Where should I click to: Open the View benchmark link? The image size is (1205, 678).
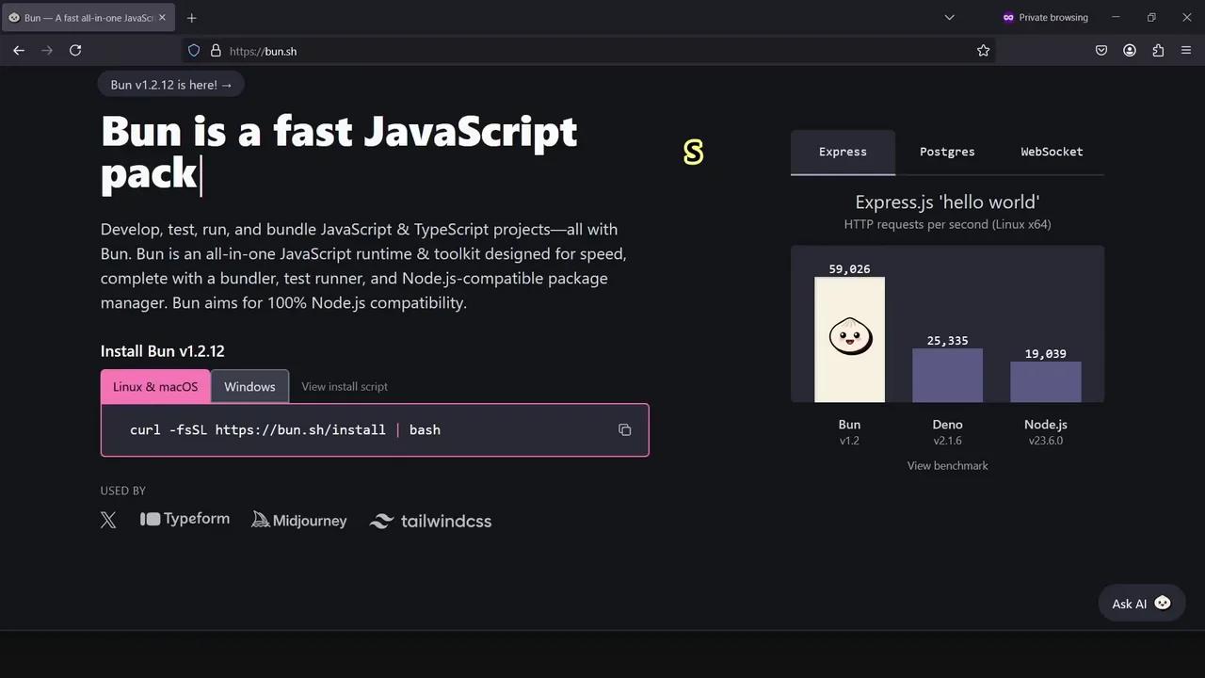(x=947, y=466)
